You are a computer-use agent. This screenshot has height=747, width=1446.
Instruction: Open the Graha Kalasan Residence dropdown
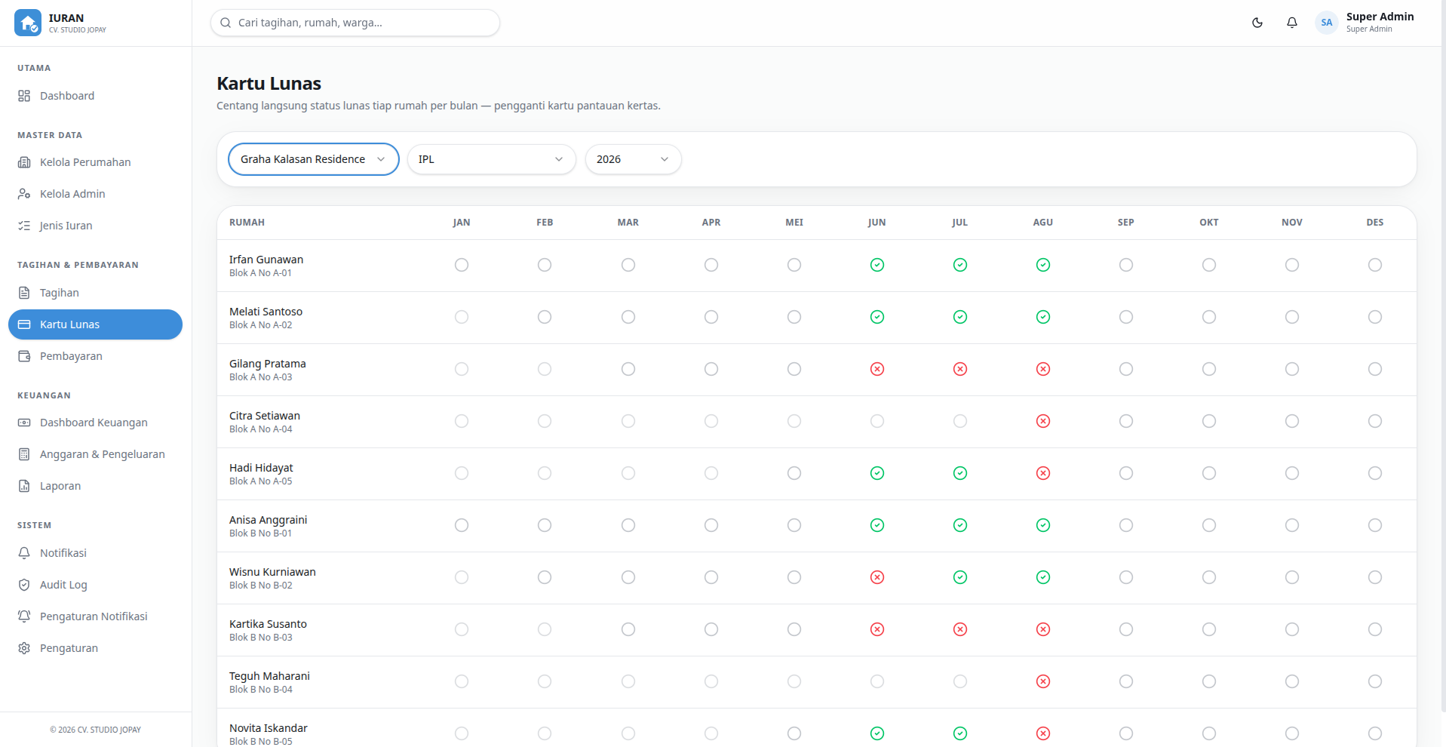tap(313, 159)
